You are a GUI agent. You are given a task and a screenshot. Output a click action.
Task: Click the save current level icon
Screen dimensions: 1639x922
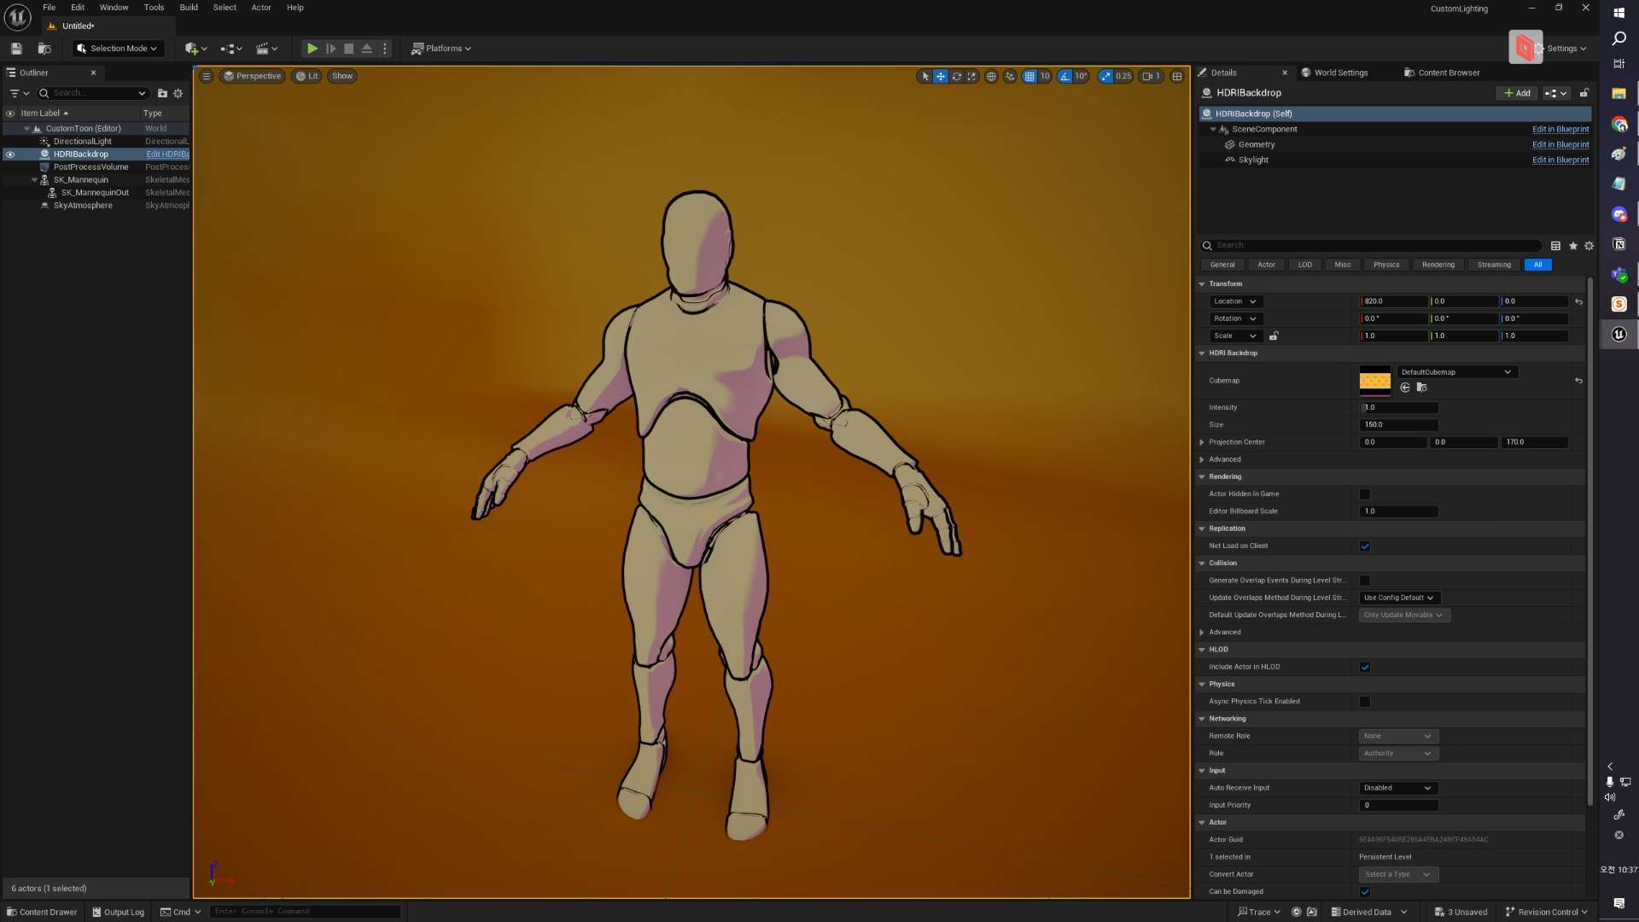[16, 49]
